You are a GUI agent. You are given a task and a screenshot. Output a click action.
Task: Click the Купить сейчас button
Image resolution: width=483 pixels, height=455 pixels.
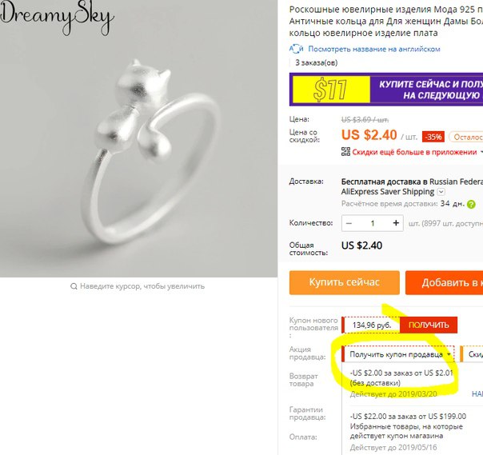(x=345, y=282)
